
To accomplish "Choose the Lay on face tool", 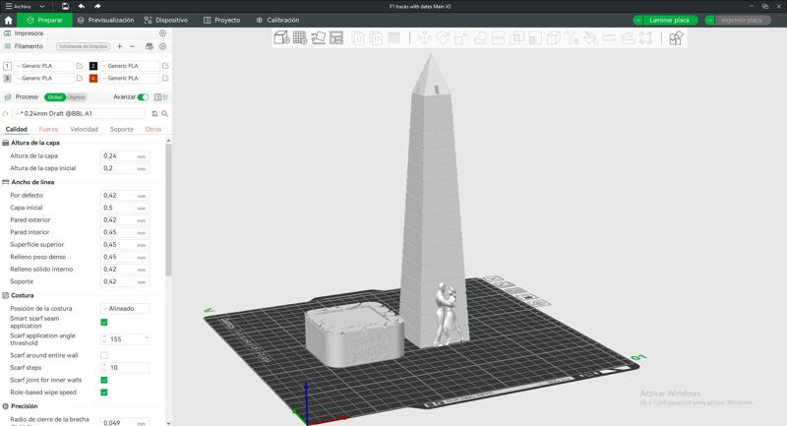I will point(480,38).
